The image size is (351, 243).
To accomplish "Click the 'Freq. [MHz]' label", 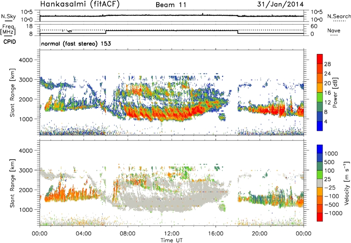I will point(8,30).
